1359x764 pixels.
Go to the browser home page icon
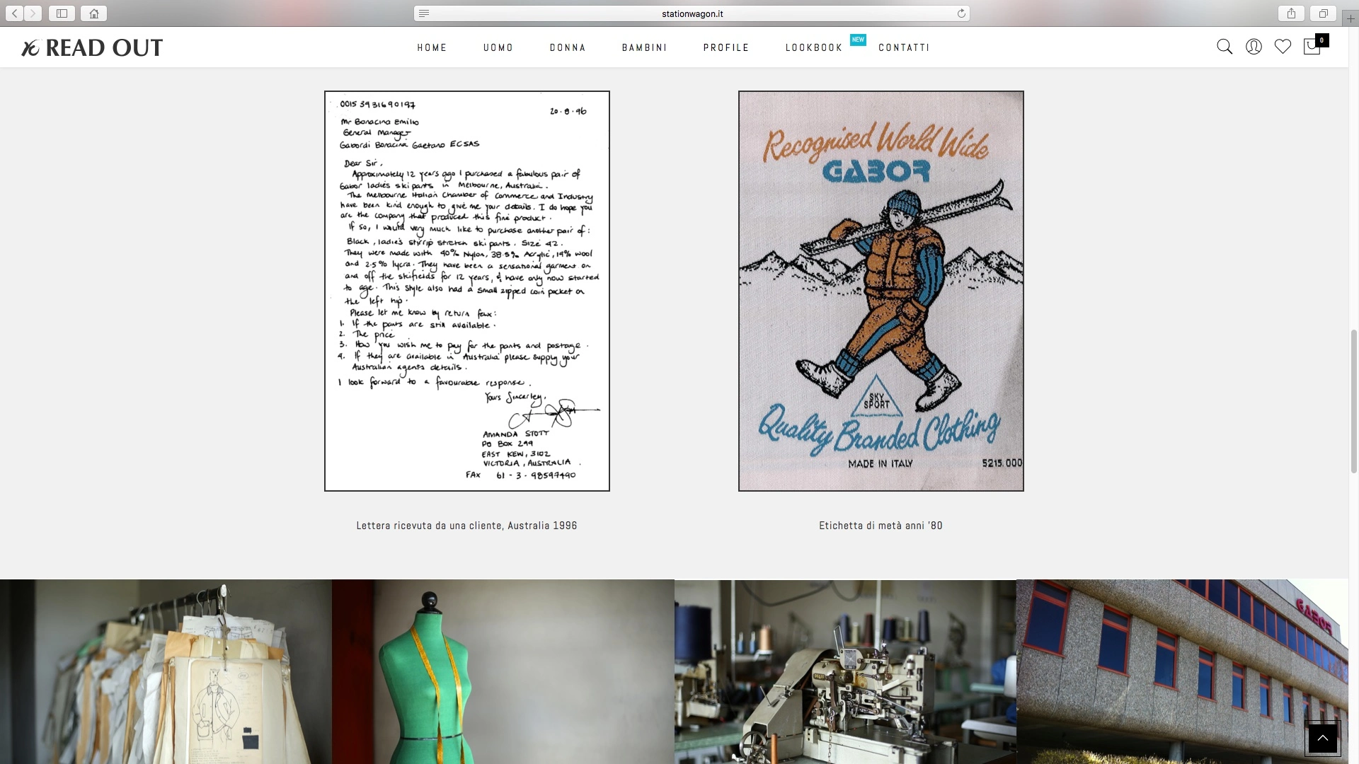coord(93,13)
